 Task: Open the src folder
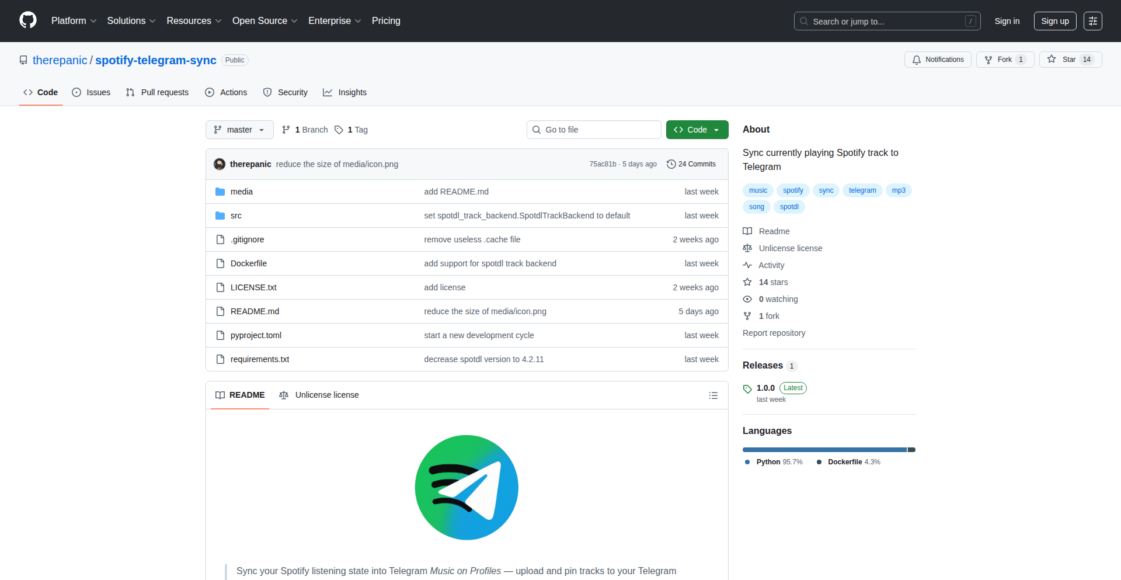236,216
